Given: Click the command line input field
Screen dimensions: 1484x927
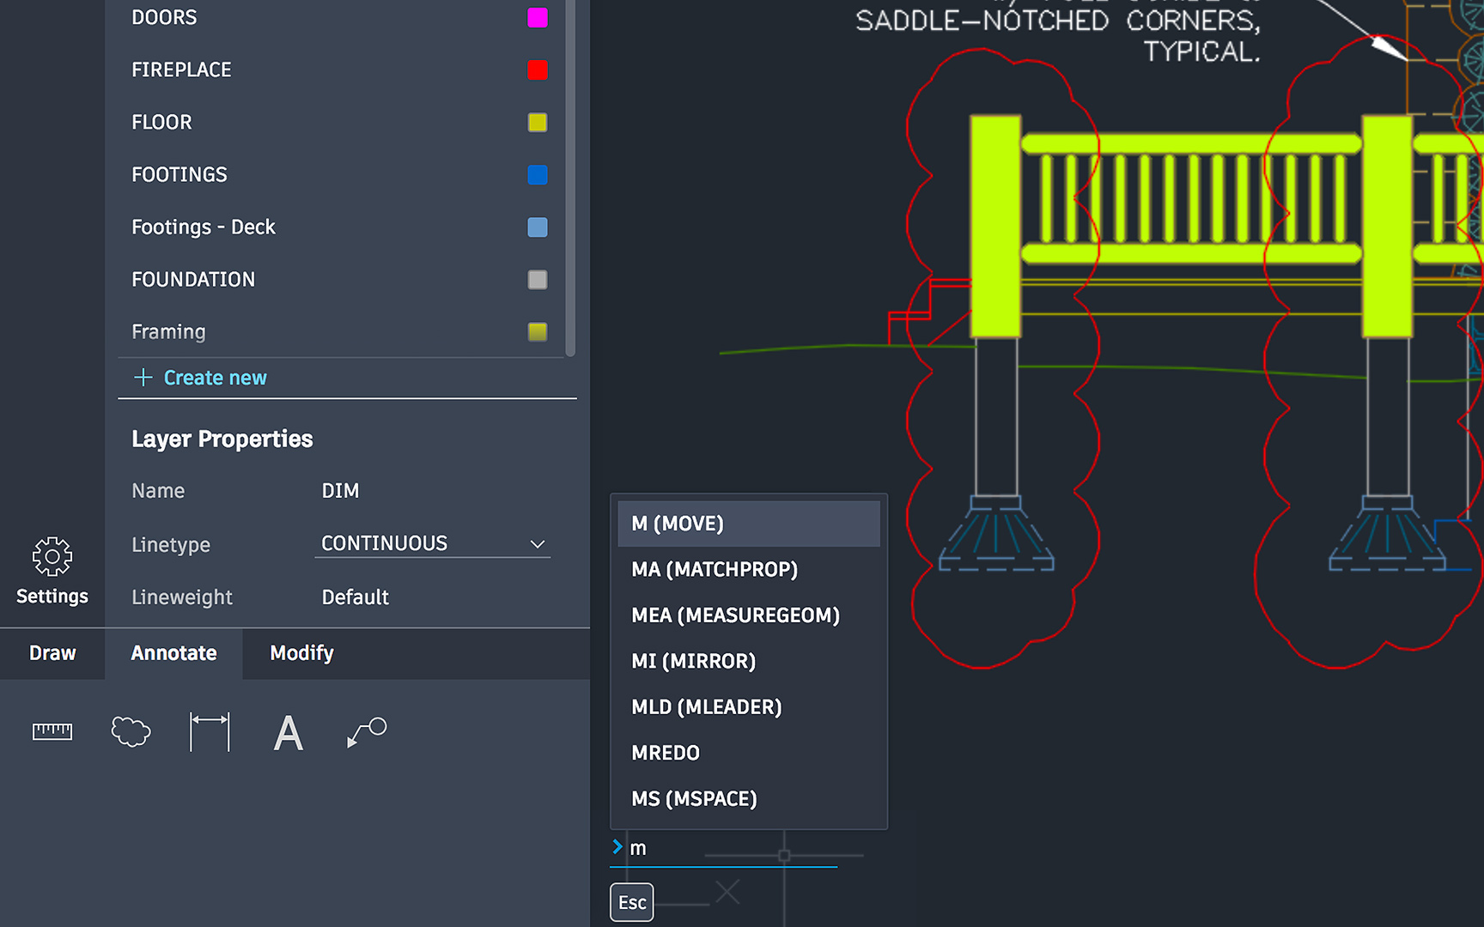Looking at the screenshot, I should [x=730, y=848].
